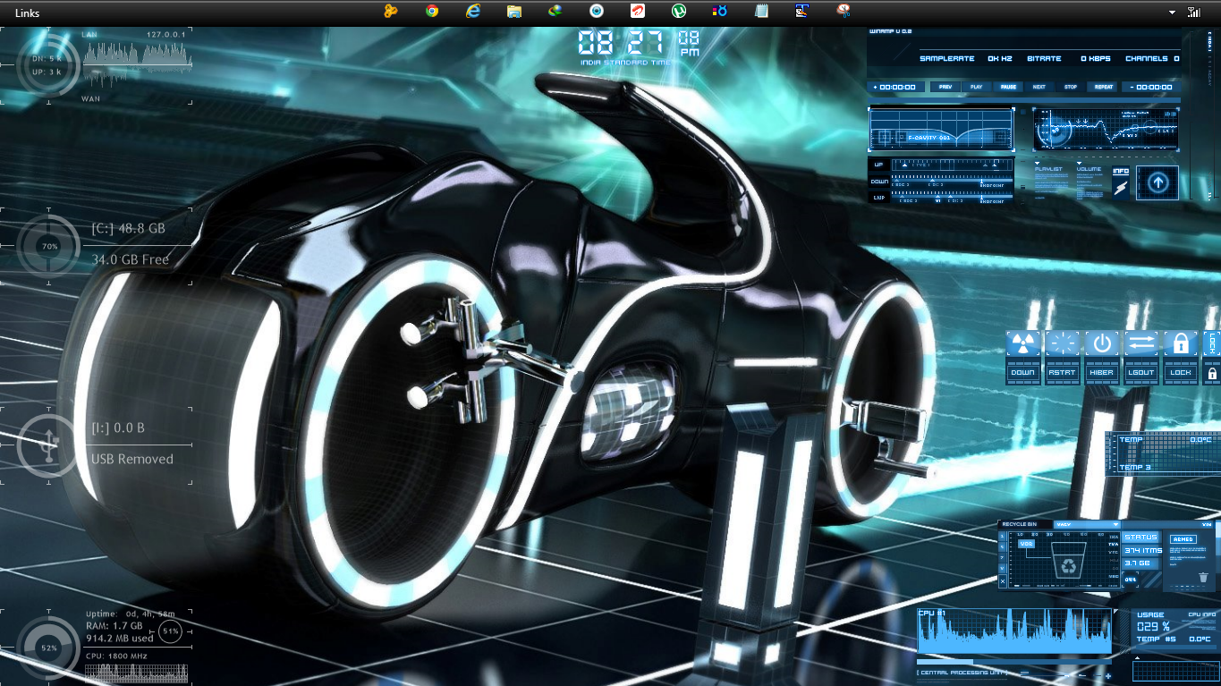Image resolution: width=1221 pixels, height=686 pixels.
Task: Open the red Airtel icon in top bar
Action: [x=638, y=12]
